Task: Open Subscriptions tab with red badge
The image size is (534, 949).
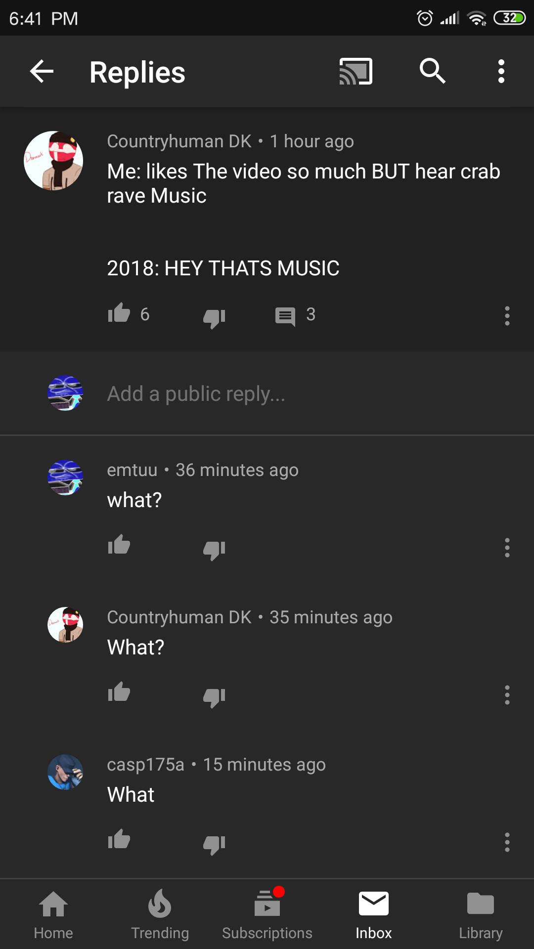Action: 267,915
